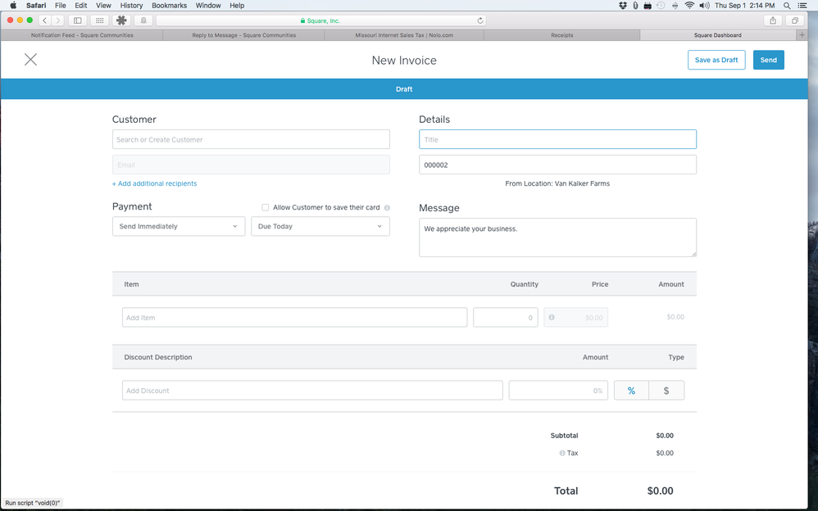Open the Safari Top Sites grid icon
818x511 pixels.
[x=100, y=20]
